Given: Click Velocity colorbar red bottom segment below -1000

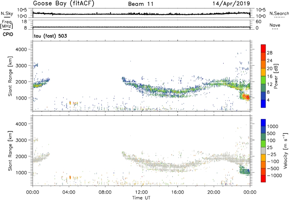Looking at the screenshot, I should coord(263,179).
